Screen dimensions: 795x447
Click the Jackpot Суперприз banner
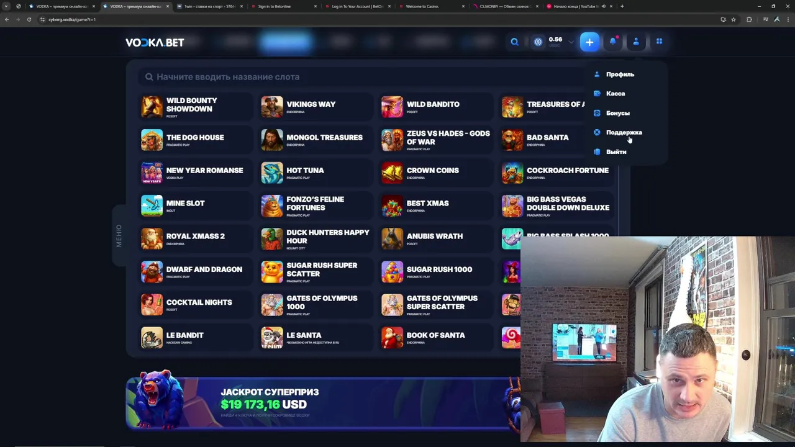point(323,402)
